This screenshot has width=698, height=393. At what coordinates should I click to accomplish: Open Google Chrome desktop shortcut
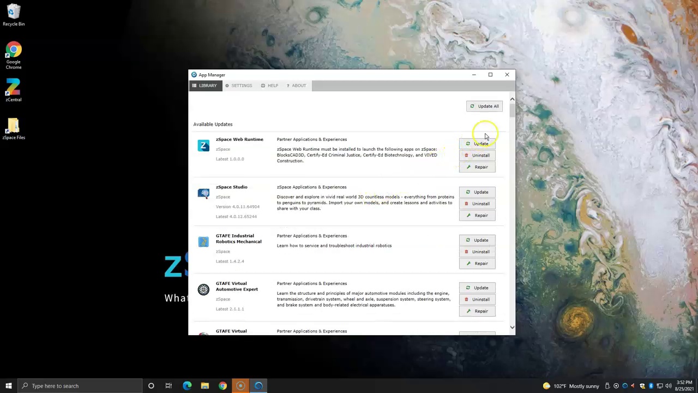(14, 56)
